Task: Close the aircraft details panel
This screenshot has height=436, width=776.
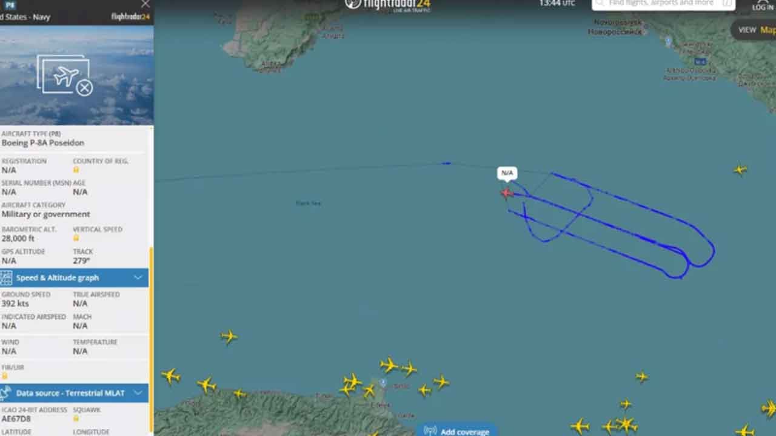Action: tap(145, 4)
